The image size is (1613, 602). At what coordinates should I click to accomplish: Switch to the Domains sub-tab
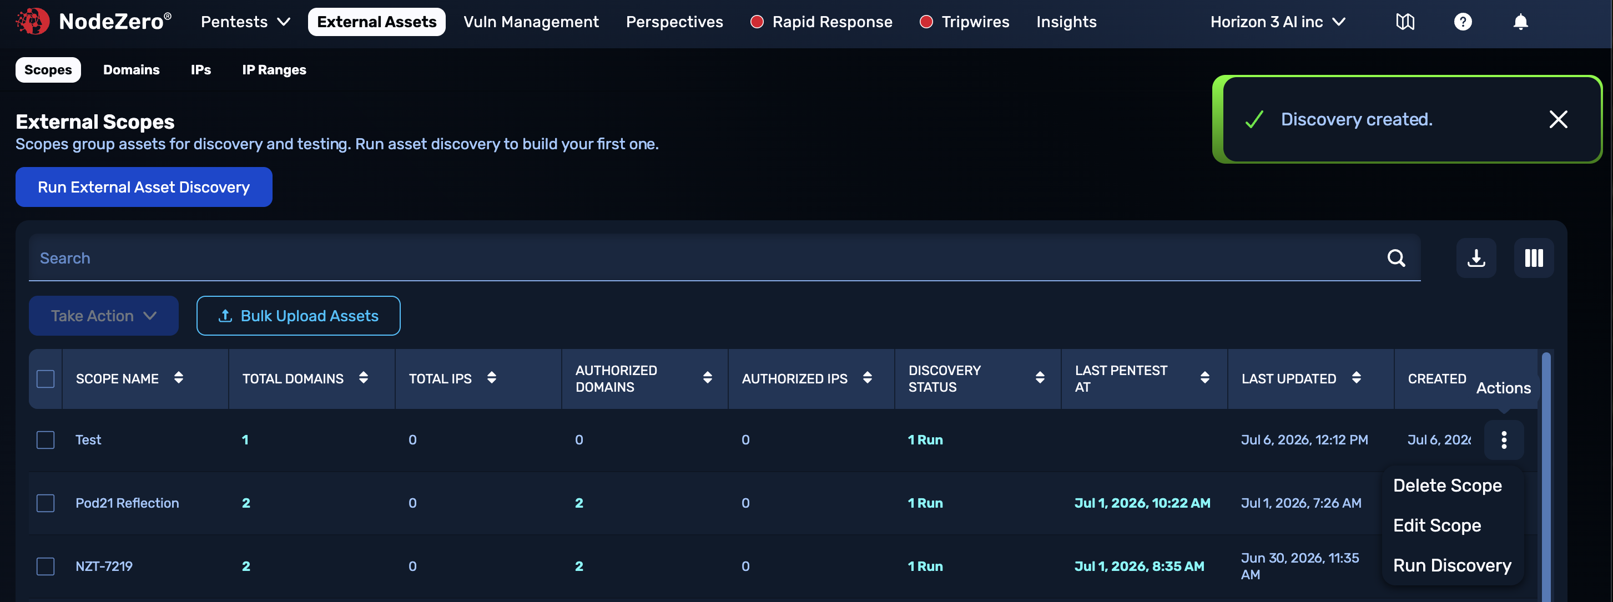[x=132, y=69]
